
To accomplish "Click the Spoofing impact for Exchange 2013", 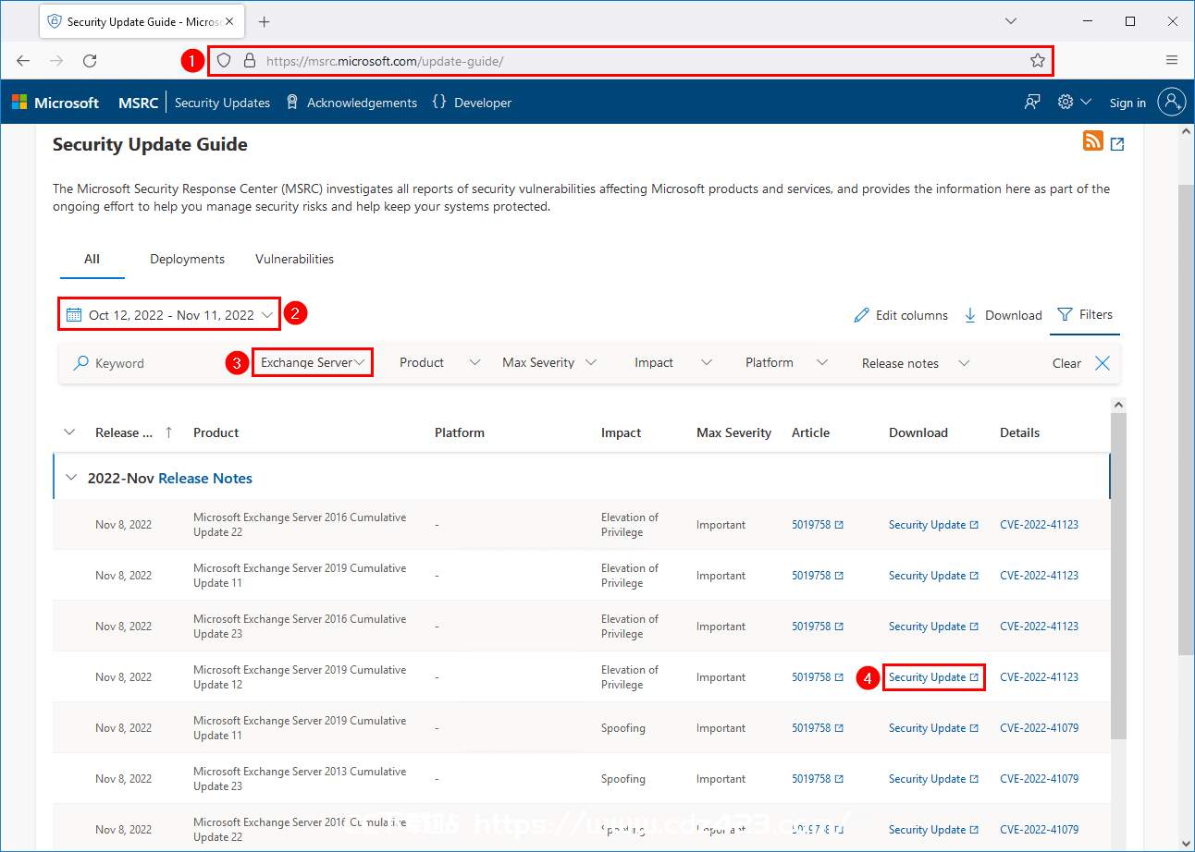I will [623, 779].
